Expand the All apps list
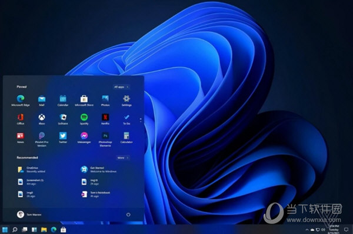The image size is (353, 234). [x=121, y=87]
